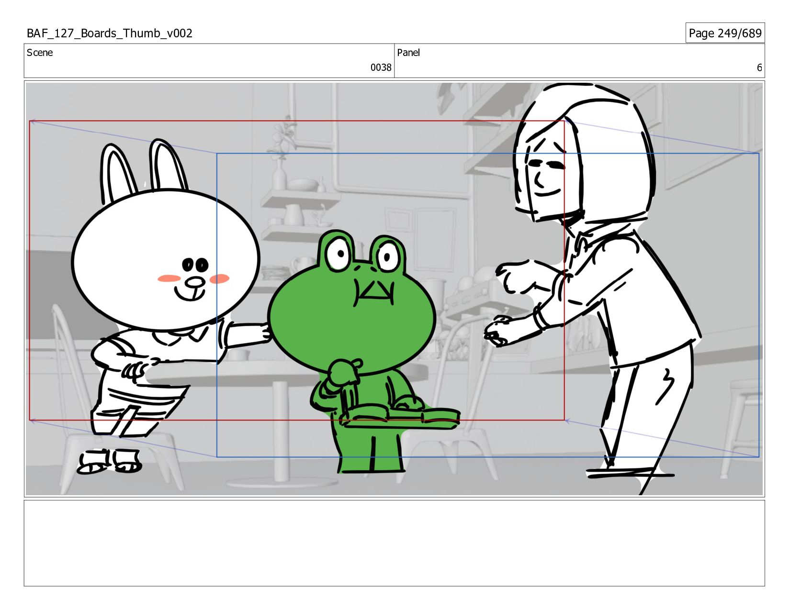Click the empty notes box below panel
Viewport: 790px width, 610px height.
click(394, 543)
